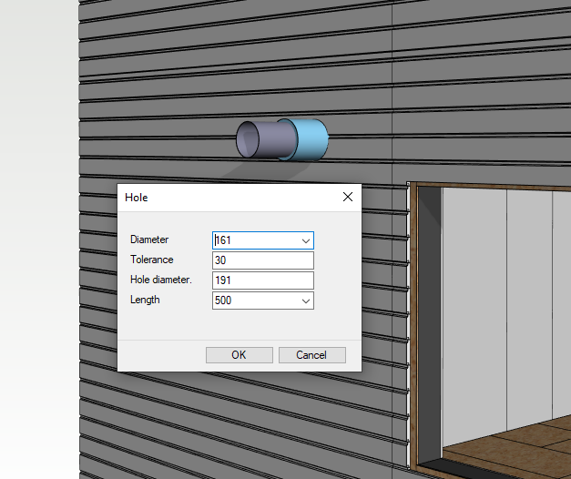Image resolution: width=571 pixels, height=479 pixels.
Task: Expand the Length dropdown list
Action: (305, 301)
